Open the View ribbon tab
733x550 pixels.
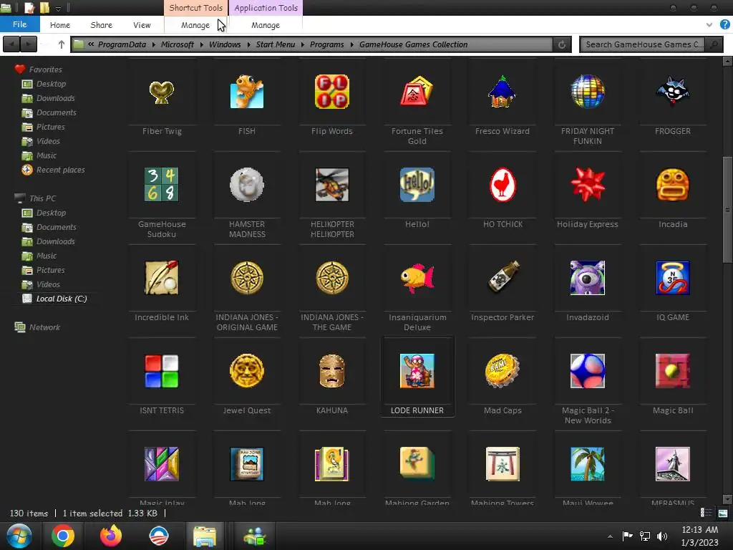(142, 25)
